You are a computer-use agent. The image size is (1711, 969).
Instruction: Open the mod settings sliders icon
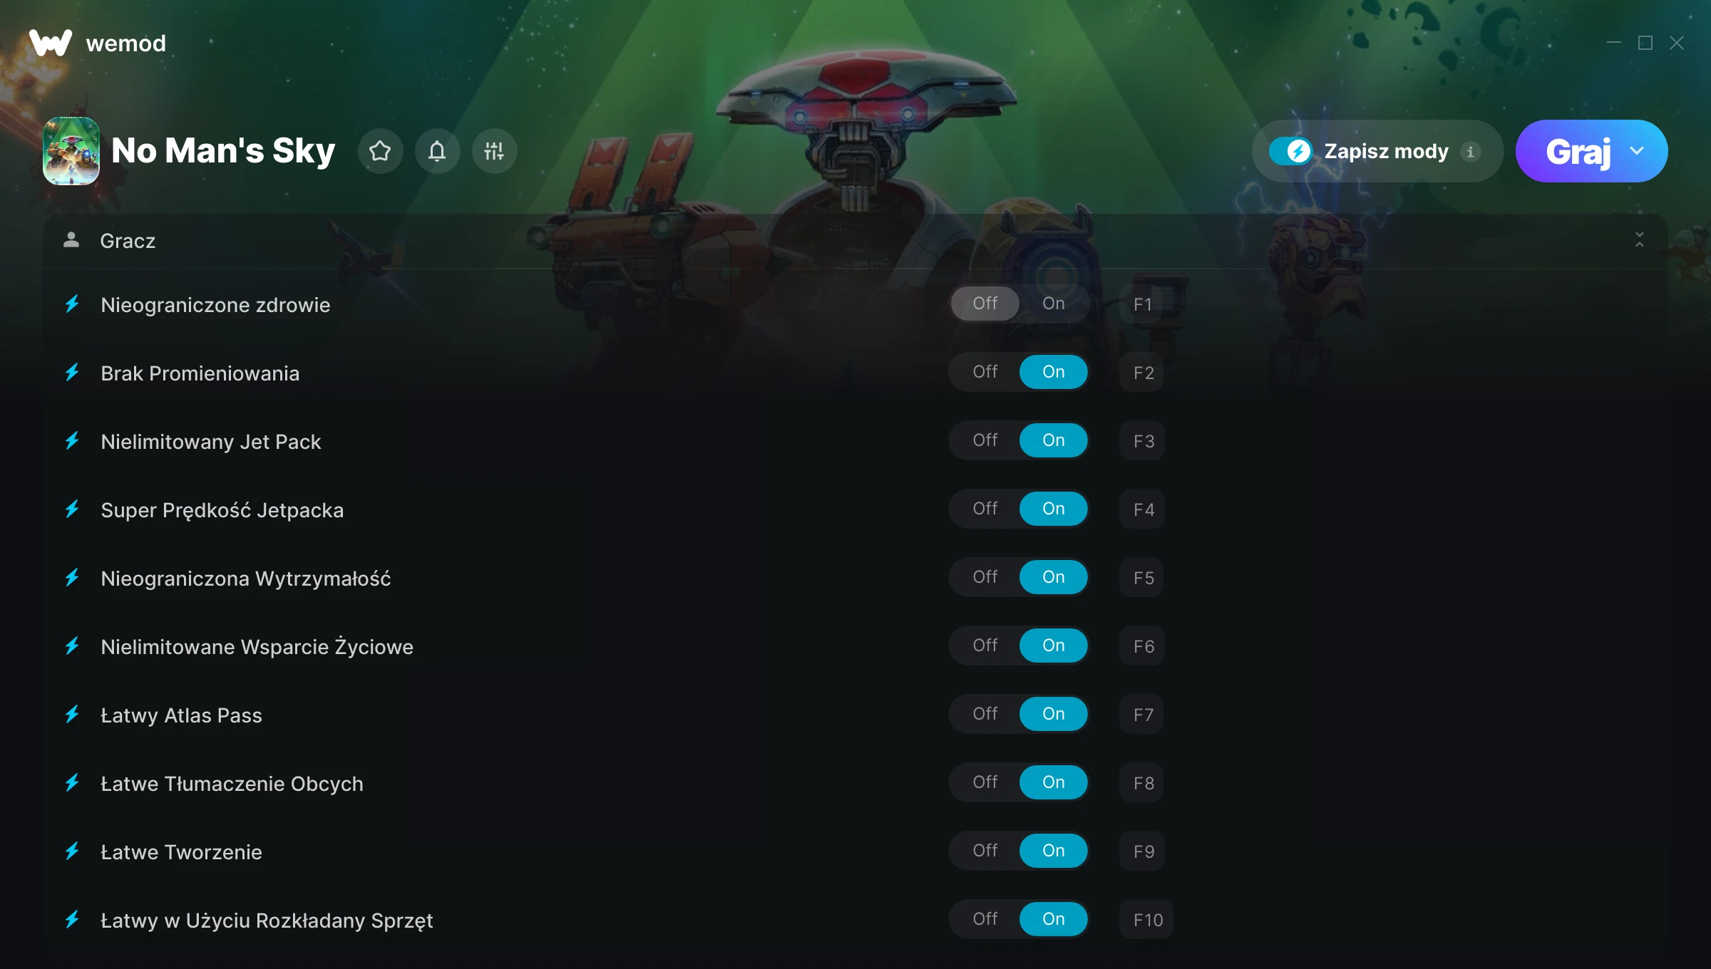494,151
